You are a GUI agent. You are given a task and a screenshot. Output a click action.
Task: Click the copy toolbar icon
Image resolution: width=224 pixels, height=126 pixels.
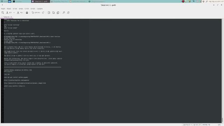[x=54, y=13]
